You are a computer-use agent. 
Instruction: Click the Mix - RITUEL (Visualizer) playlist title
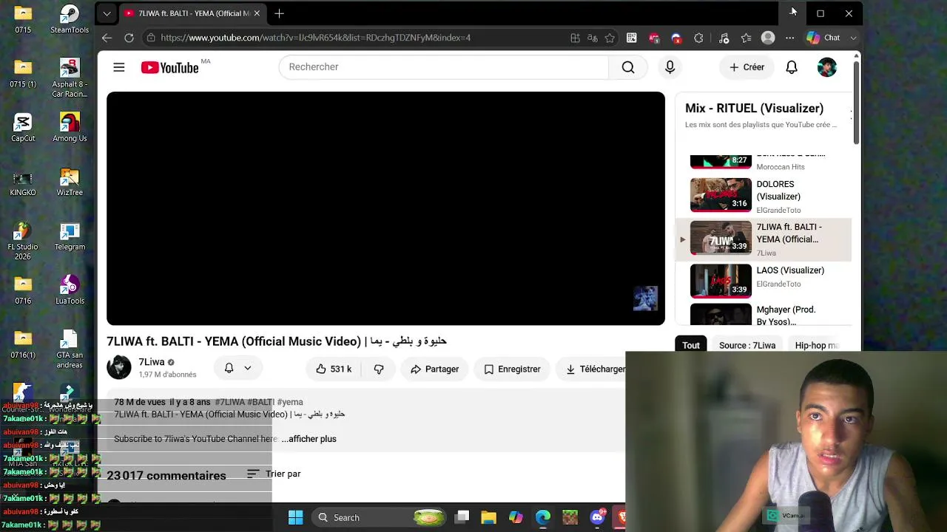tap(754, 108)
